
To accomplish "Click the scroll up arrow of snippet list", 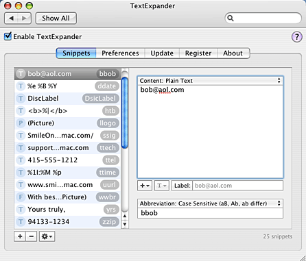I will pyautogui.click(x=125, y=216).
